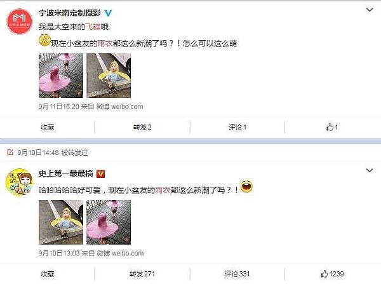The height and width of the screenshot is (284, 381).
Task: Expand the second post's chevron options menu
Action: coord(370,170)
